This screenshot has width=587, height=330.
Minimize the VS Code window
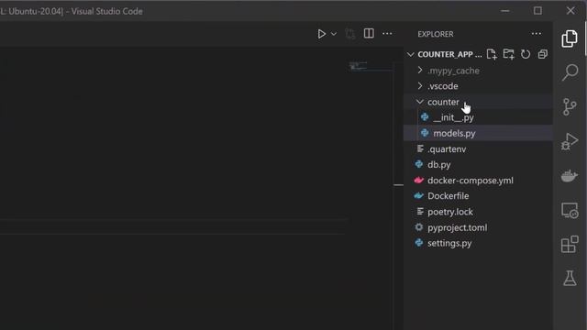(505, 11)
